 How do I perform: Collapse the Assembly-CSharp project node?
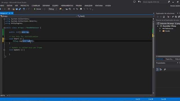click(x=157, y=26)
